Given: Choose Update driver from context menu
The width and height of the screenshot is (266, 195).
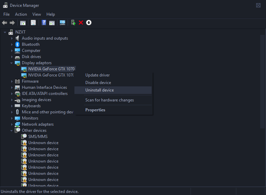Looking at the screenshot, I should point(113,75).
